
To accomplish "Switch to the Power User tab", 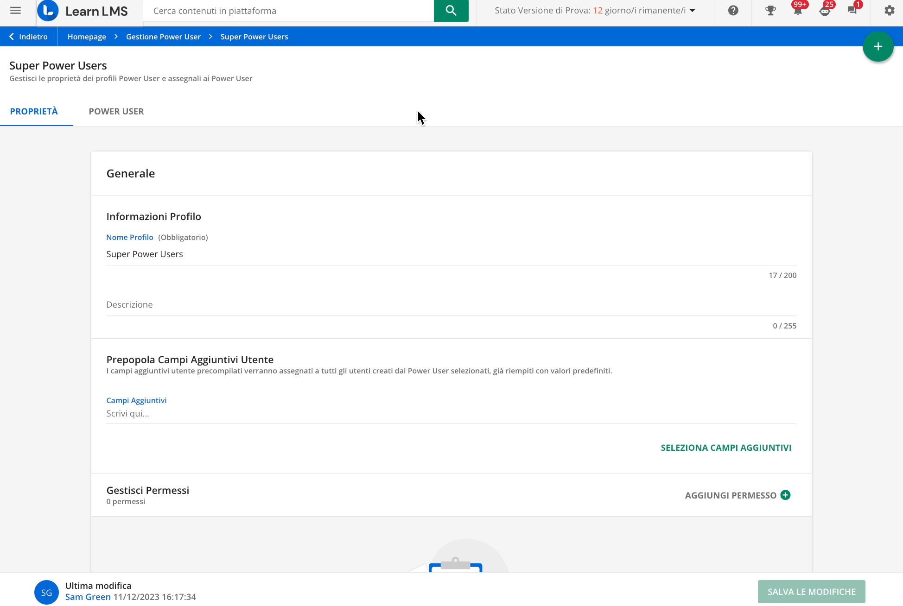I will [x=116, y=111].
